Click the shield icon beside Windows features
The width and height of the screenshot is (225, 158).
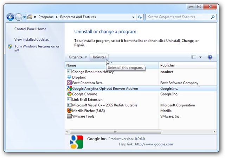click(10, 46)
